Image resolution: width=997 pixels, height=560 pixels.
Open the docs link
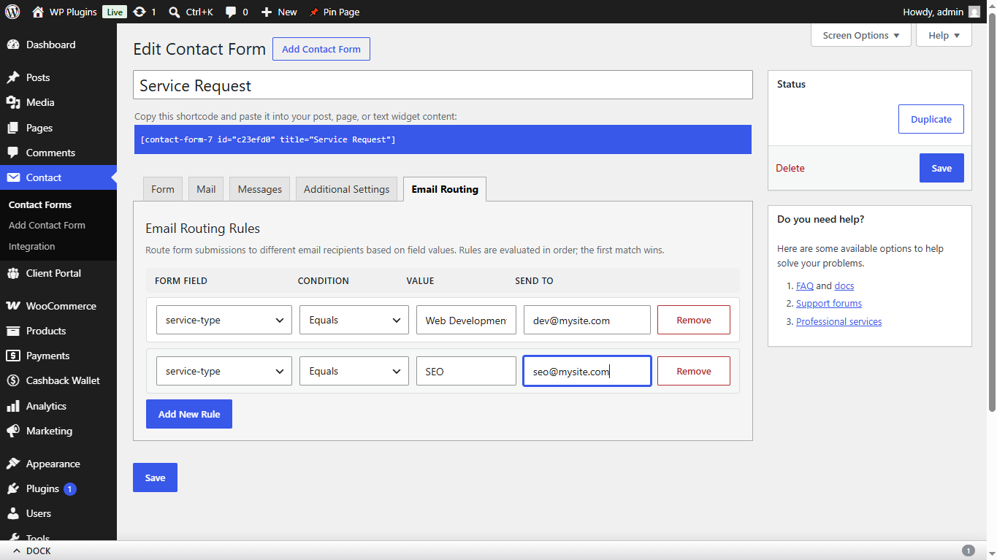(x=844, y=285)
